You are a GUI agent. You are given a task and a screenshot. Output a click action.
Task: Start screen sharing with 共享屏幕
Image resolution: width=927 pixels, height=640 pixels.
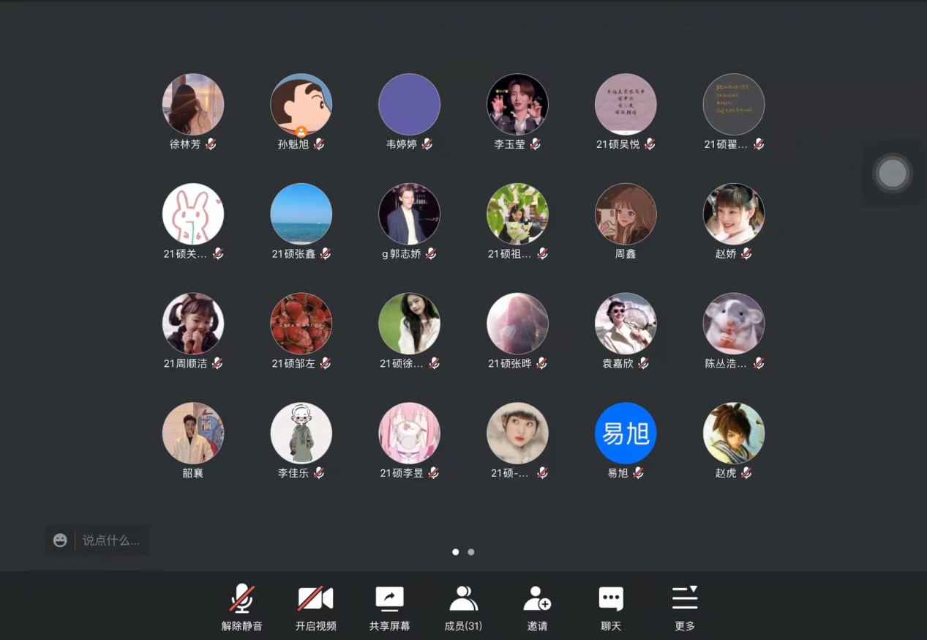coord(389,607)
